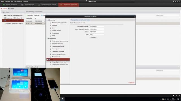Select the highlighted red device type row
The height and width of the screenshot is (101, 181).
tap(13, 20)
